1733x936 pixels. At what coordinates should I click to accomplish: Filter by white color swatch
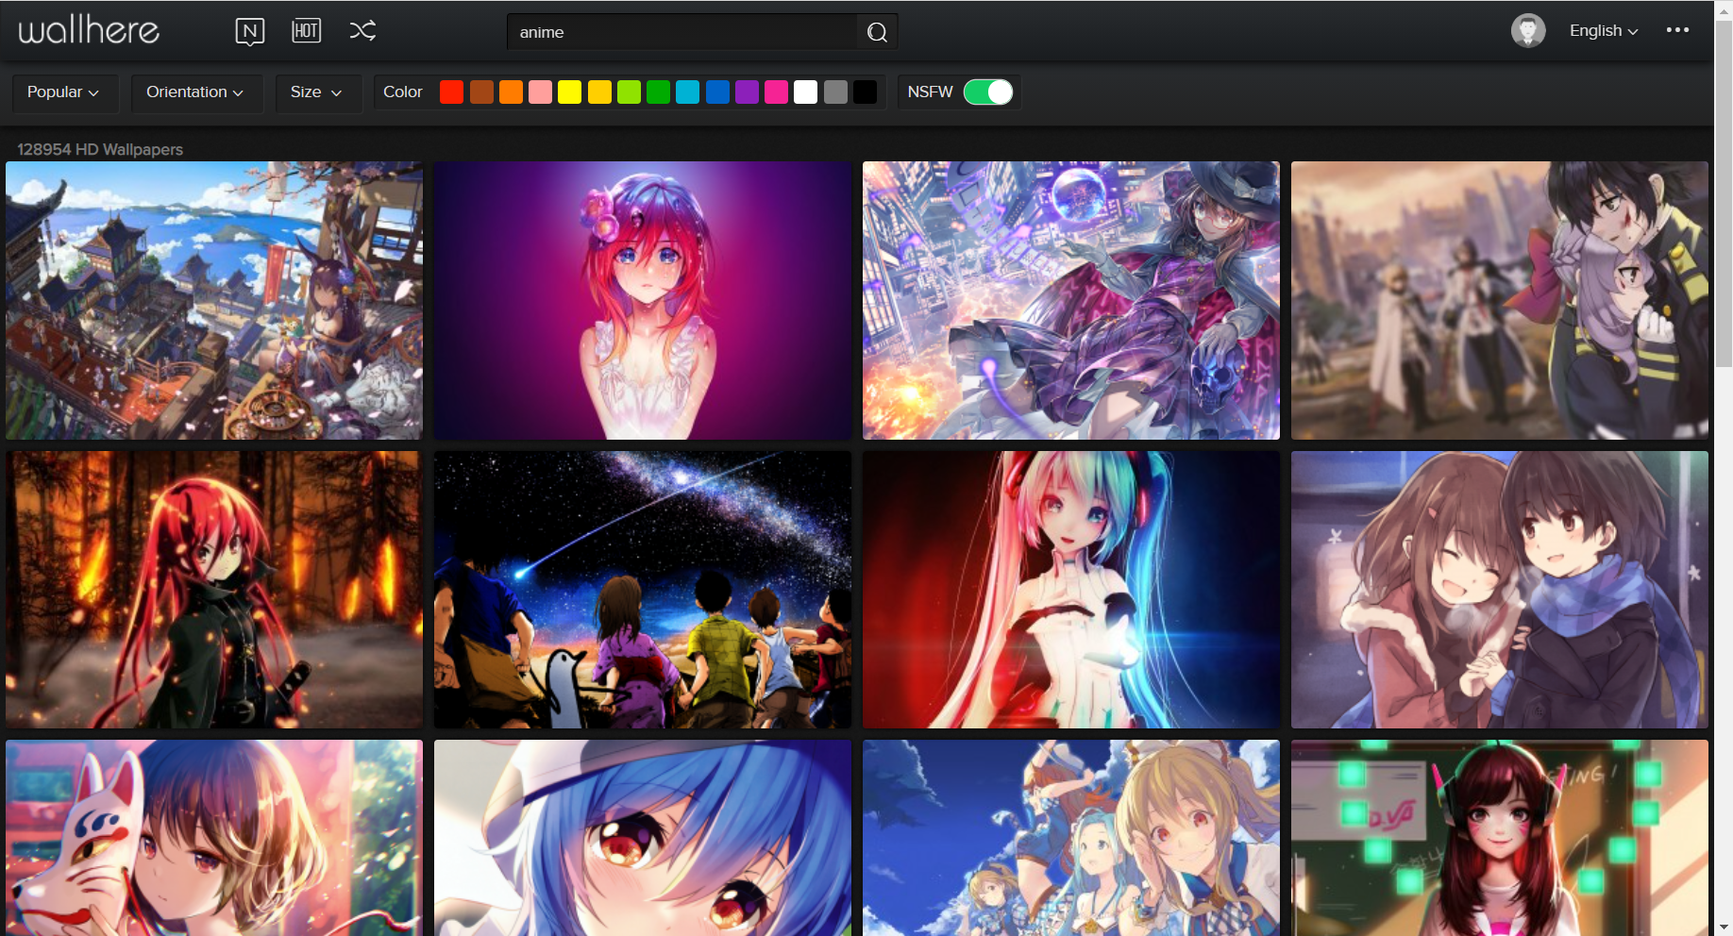805,92
